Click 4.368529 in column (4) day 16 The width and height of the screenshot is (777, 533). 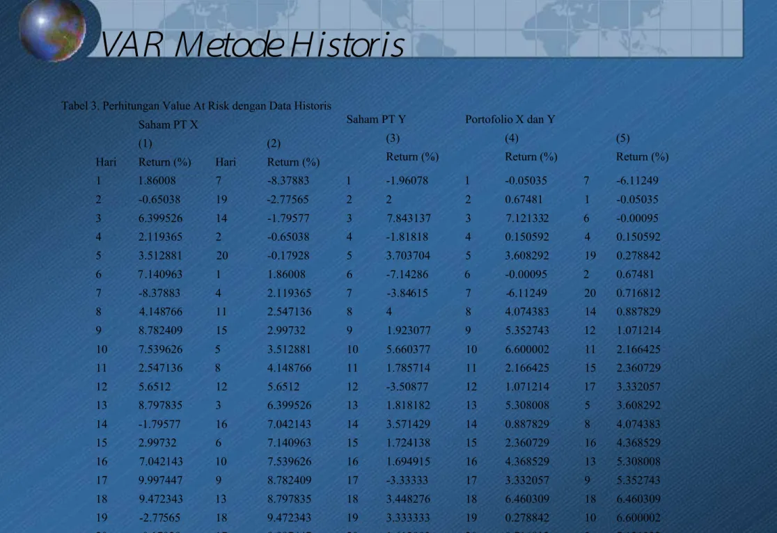527,461
